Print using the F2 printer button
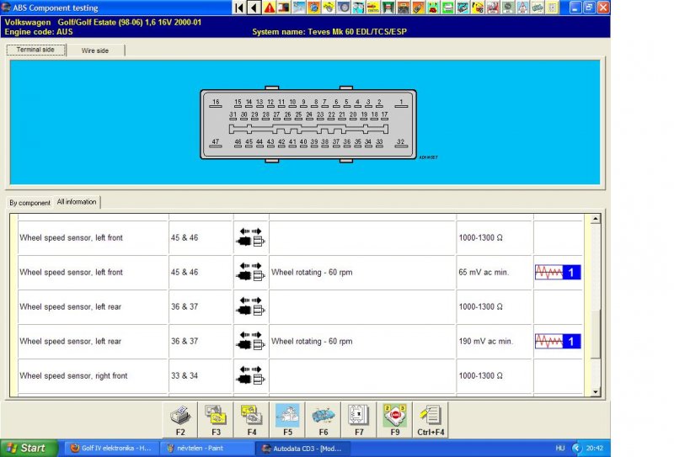 click(180, 420)
